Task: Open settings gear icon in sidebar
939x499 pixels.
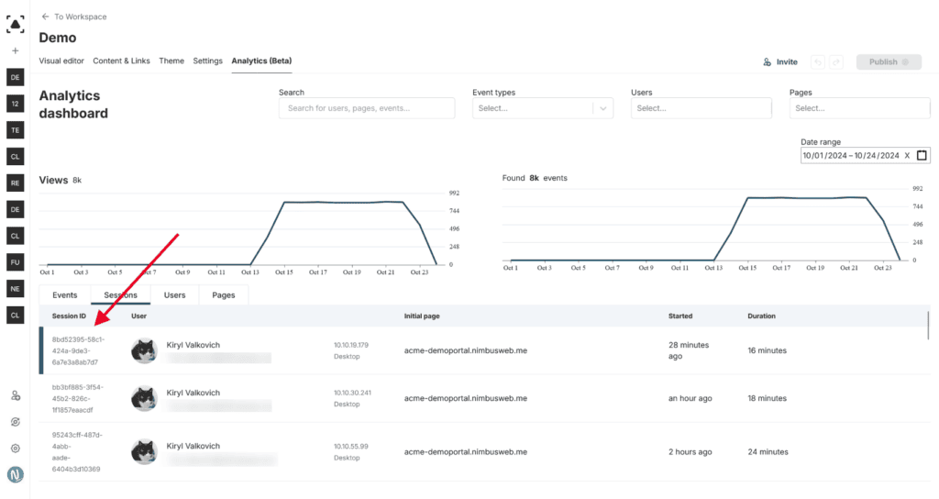Action: point(16,448)
